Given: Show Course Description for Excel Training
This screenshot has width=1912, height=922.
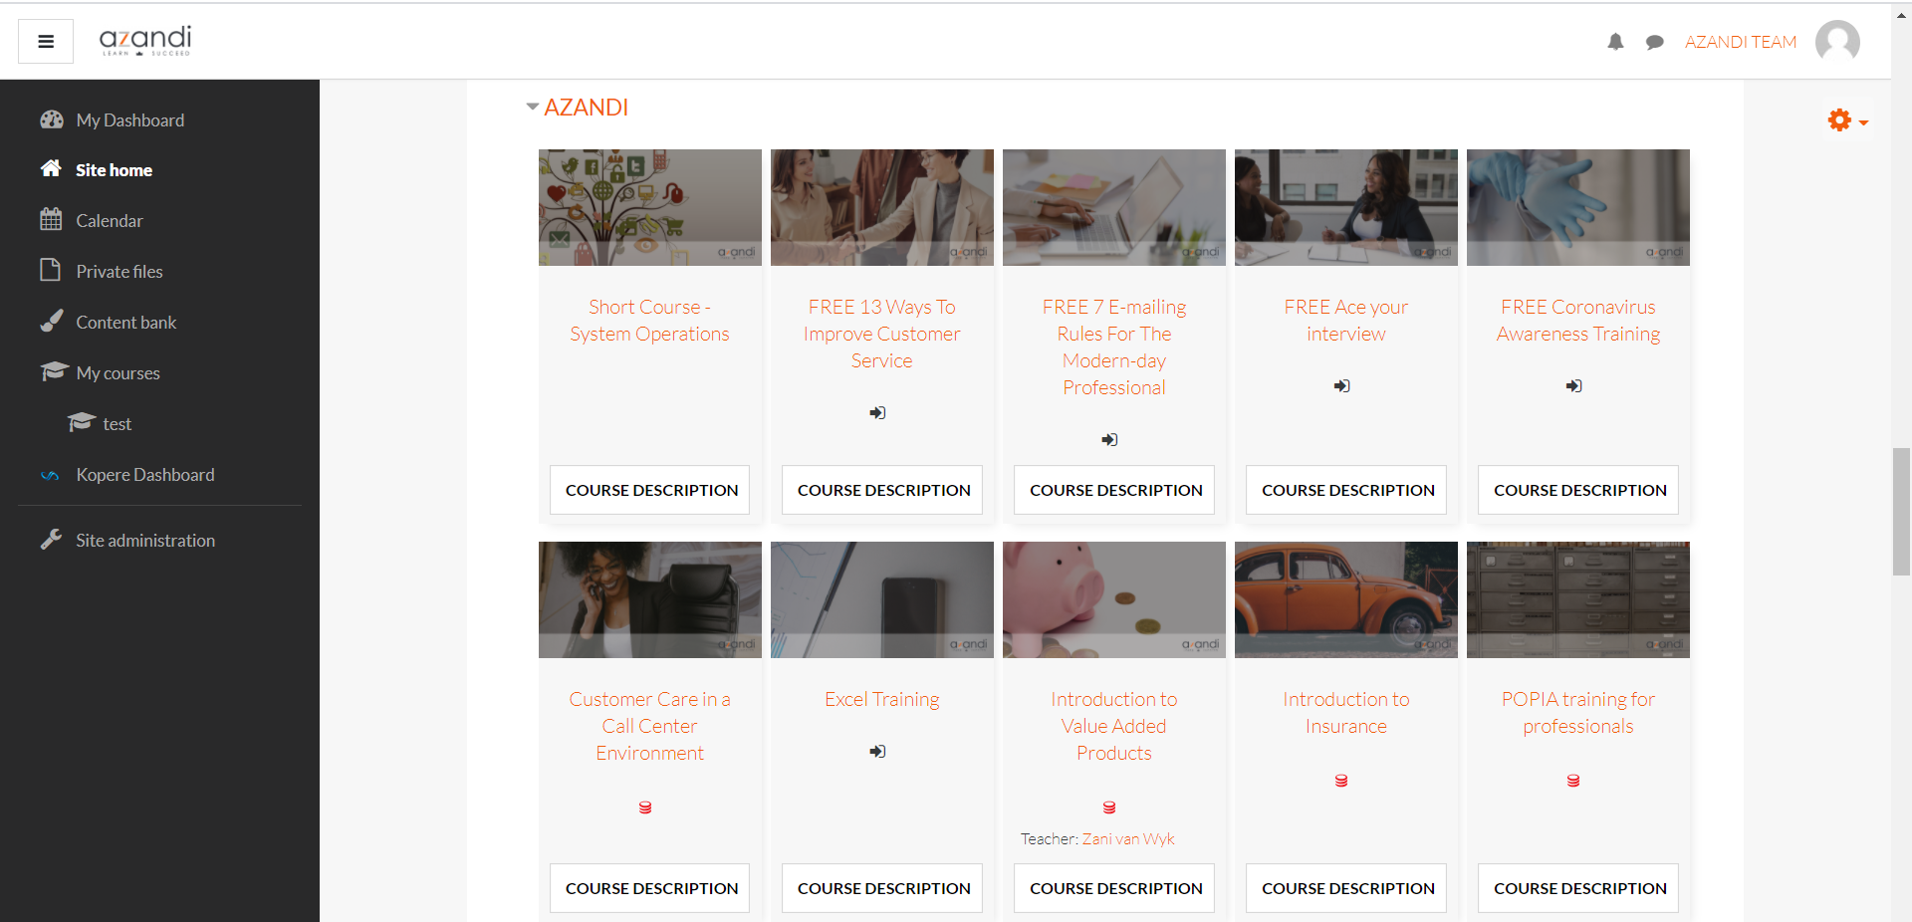Looking at the screenshot, I should point(882,888).
